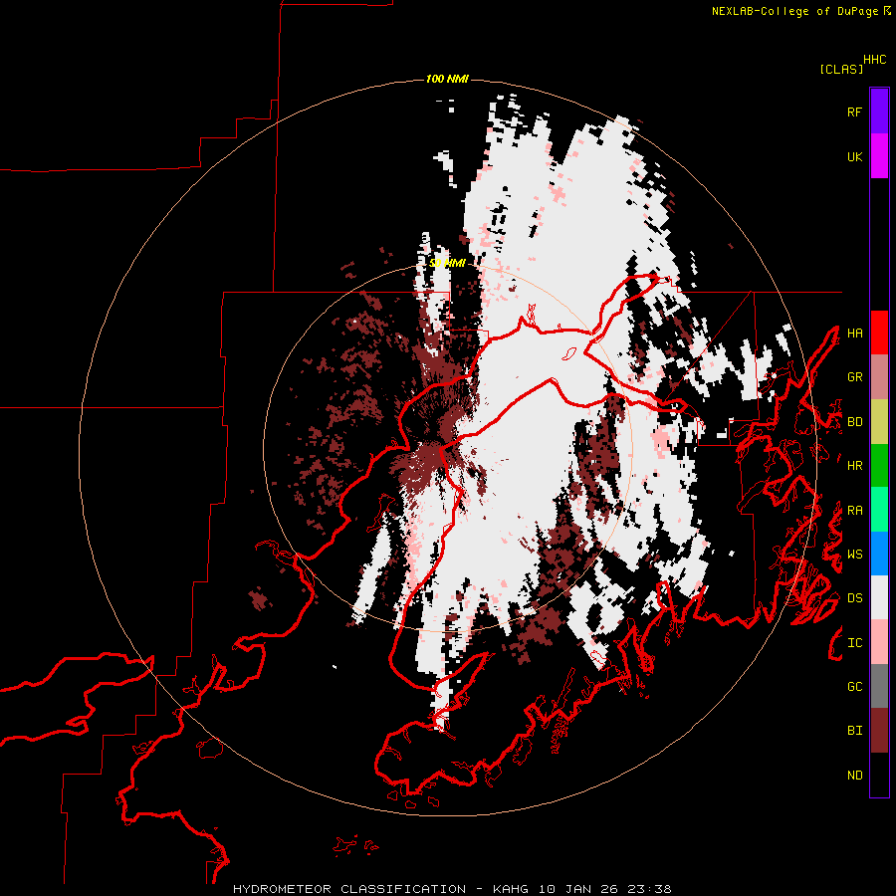Click the WS legend label
Screen dimensions: 896x896
click(x=854, y=555)
